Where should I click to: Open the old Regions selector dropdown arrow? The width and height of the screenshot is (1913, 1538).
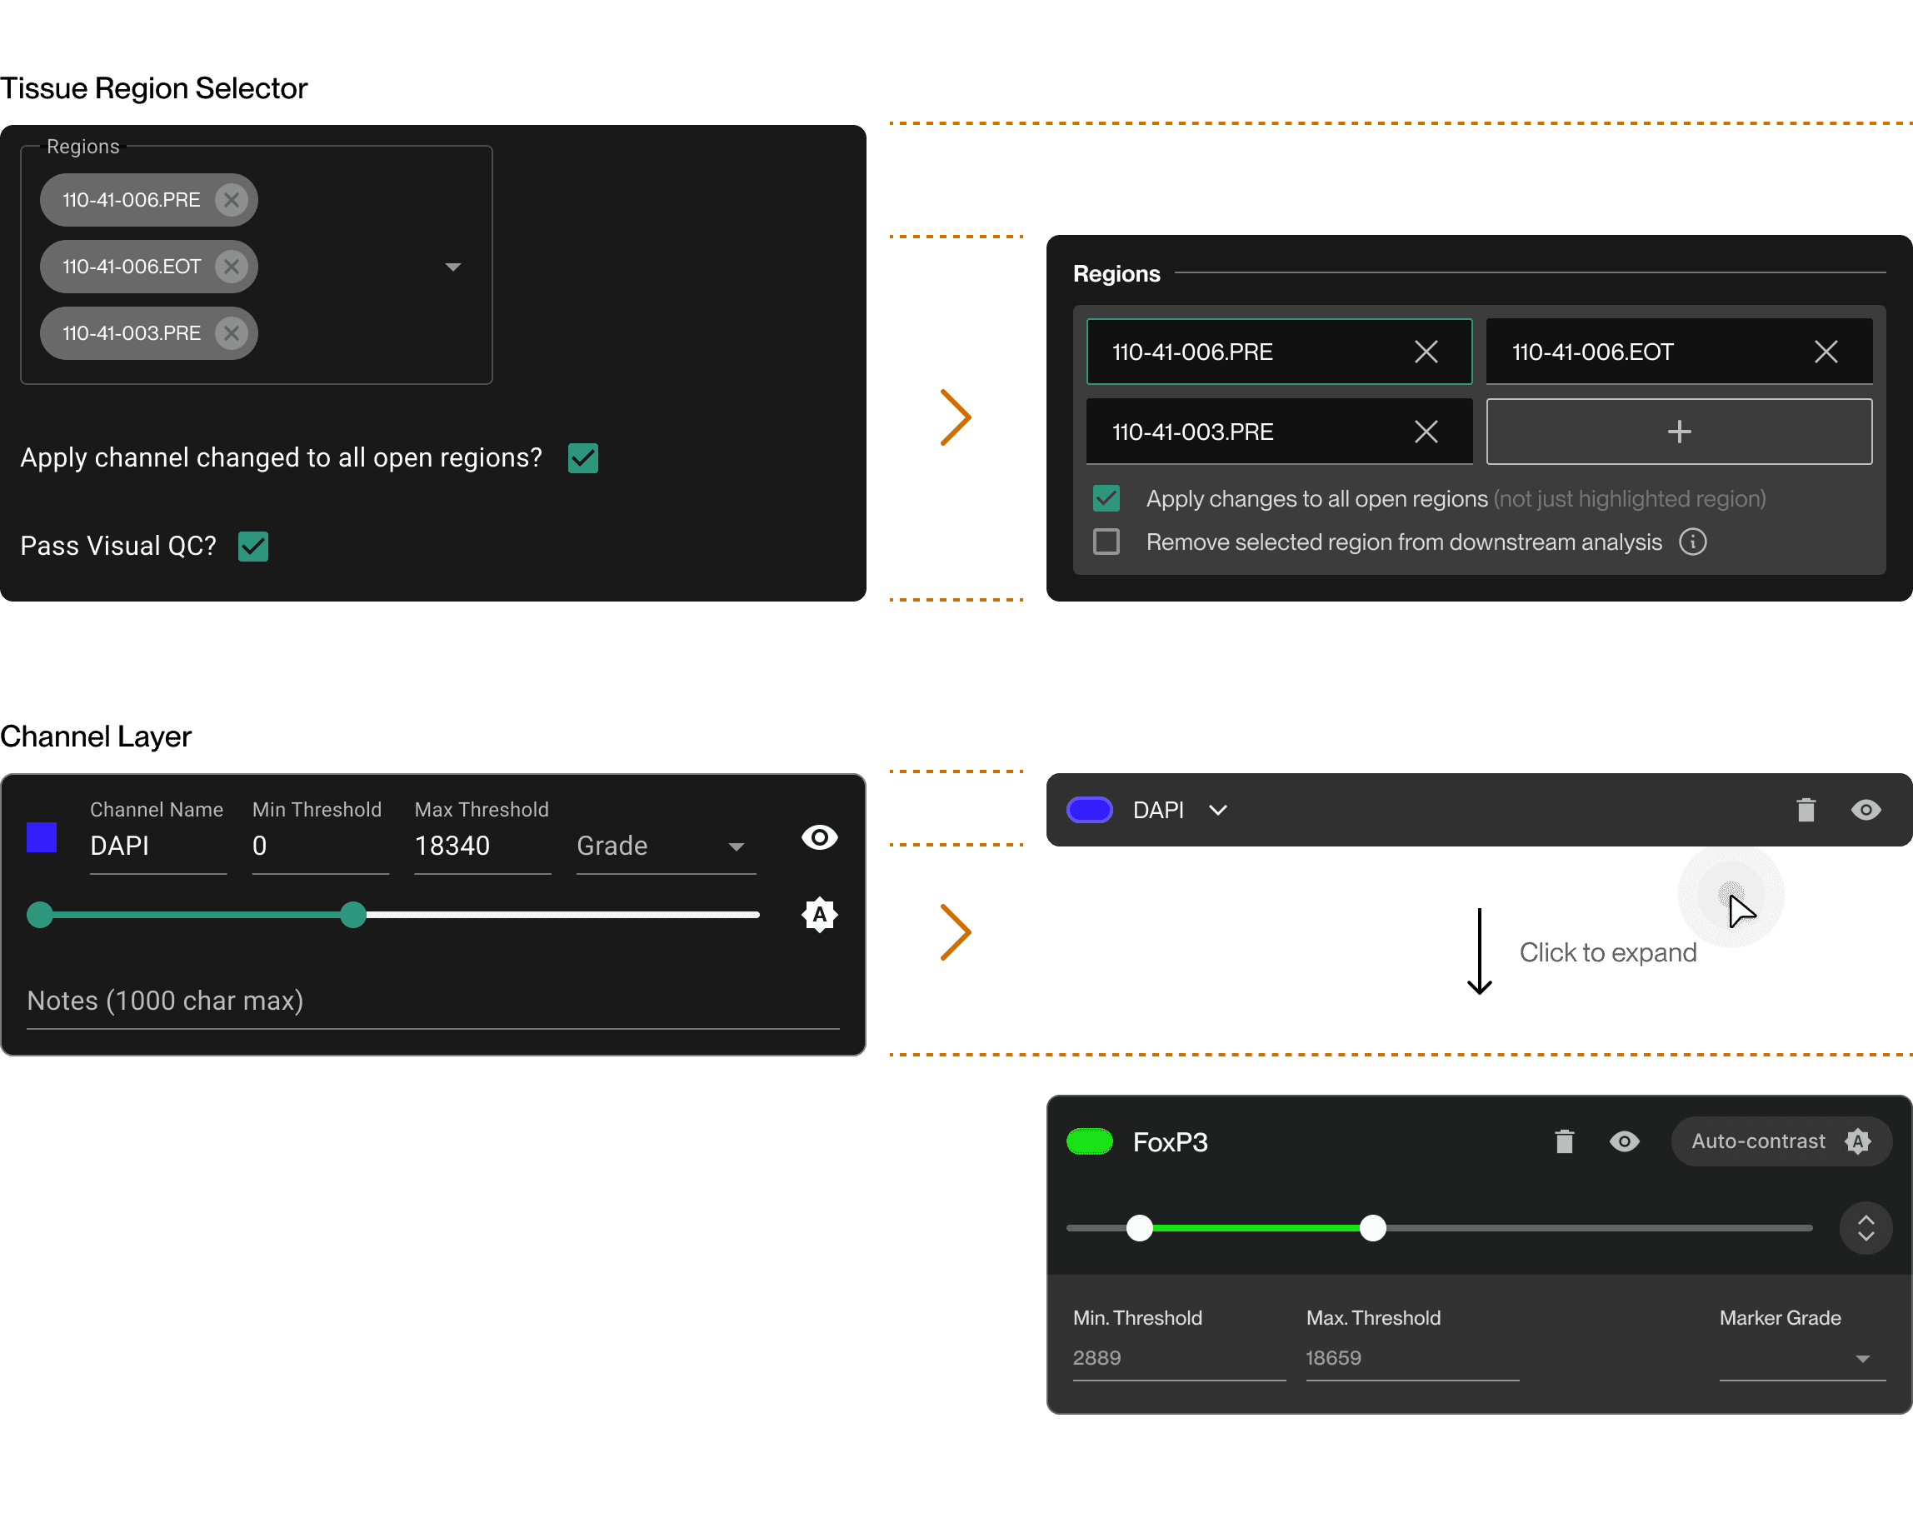coord(452,267)
